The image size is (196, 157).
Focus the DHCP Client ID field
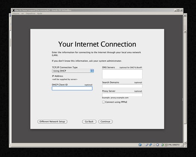coord(72,88)
